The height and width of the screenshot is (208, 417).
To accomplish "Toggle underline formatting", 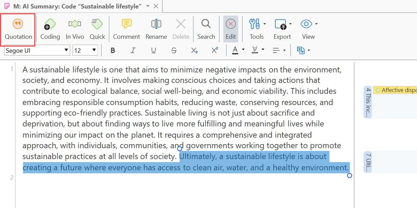I will 154,50.
